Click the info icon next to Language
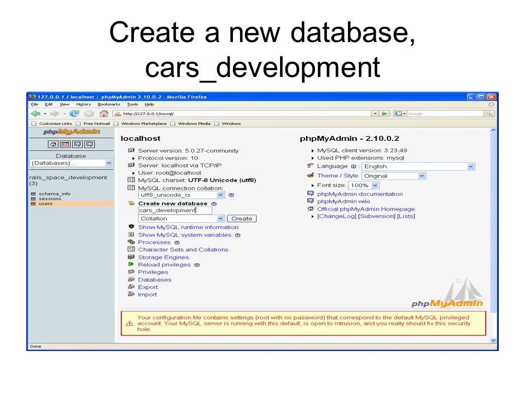 pyautogui.click(x=354, y=166)
